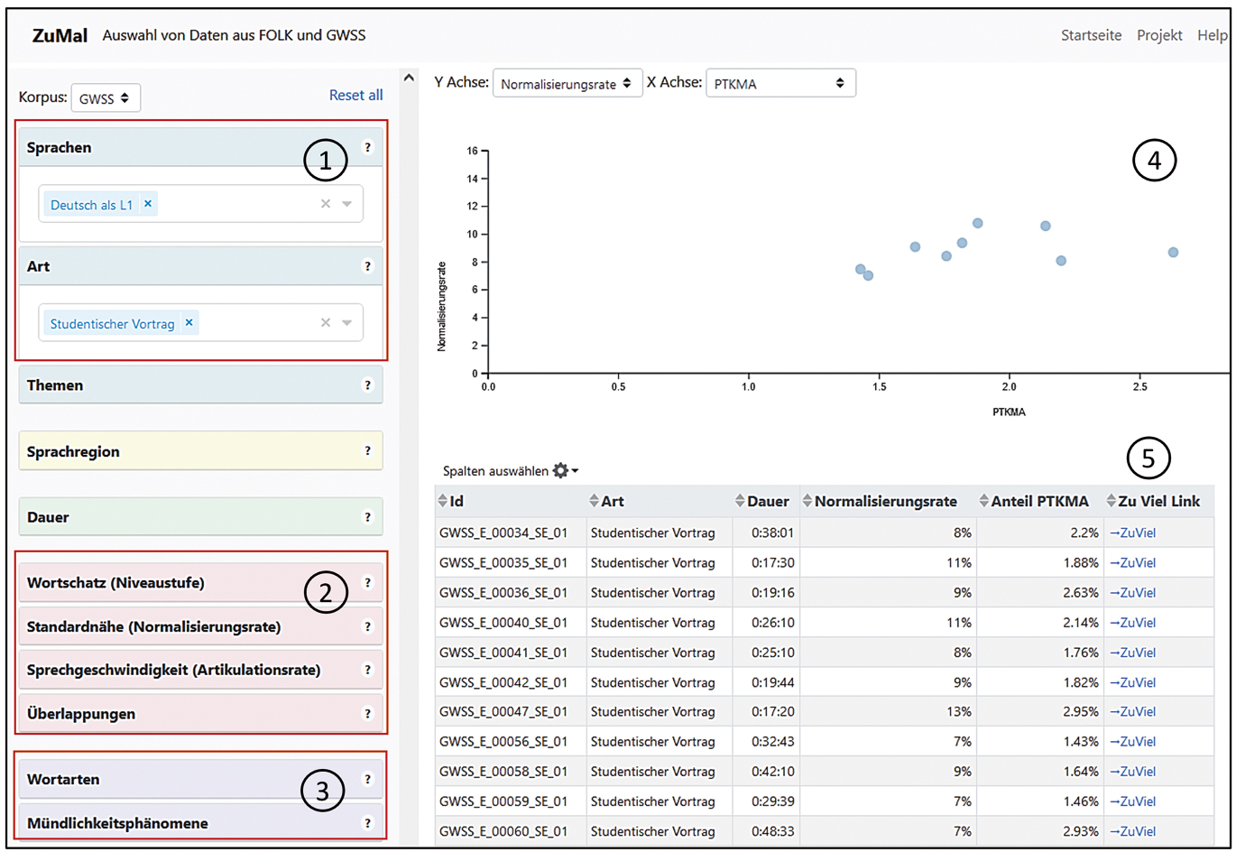Remove the 'Studentischer Vortrag' tag

(189, 322)
